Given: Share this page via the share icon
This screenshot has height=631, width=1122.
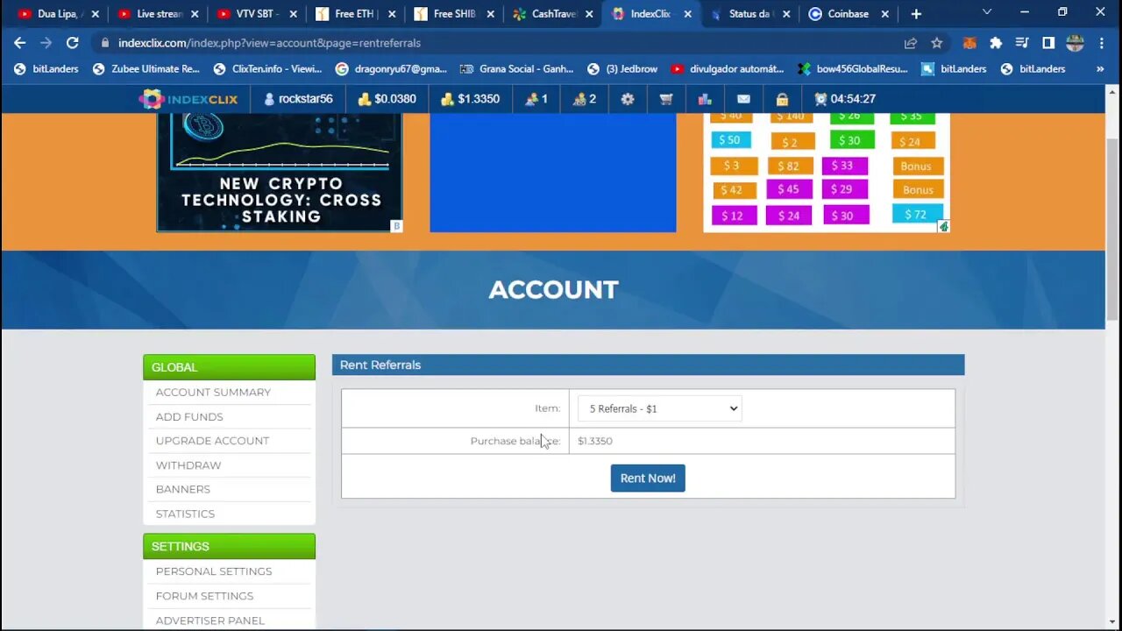Looking at the screenshot, I should [911, 42].
